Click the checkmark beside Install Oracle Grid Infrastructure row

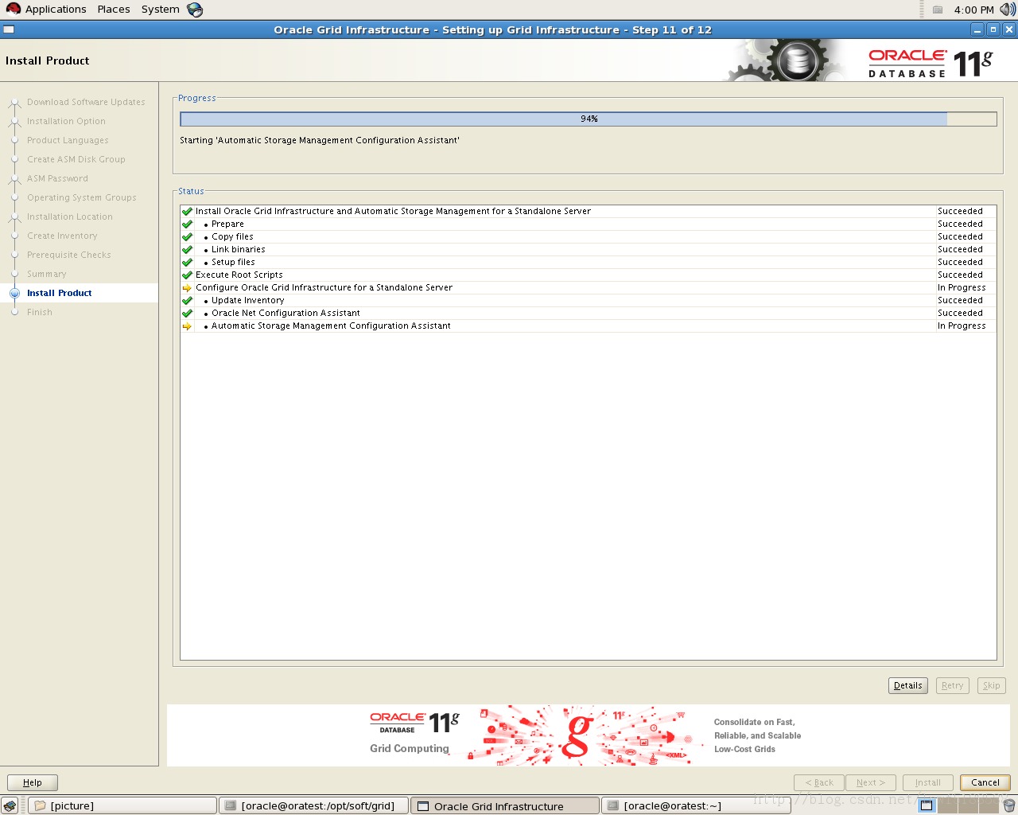click(x=188, y=212)
